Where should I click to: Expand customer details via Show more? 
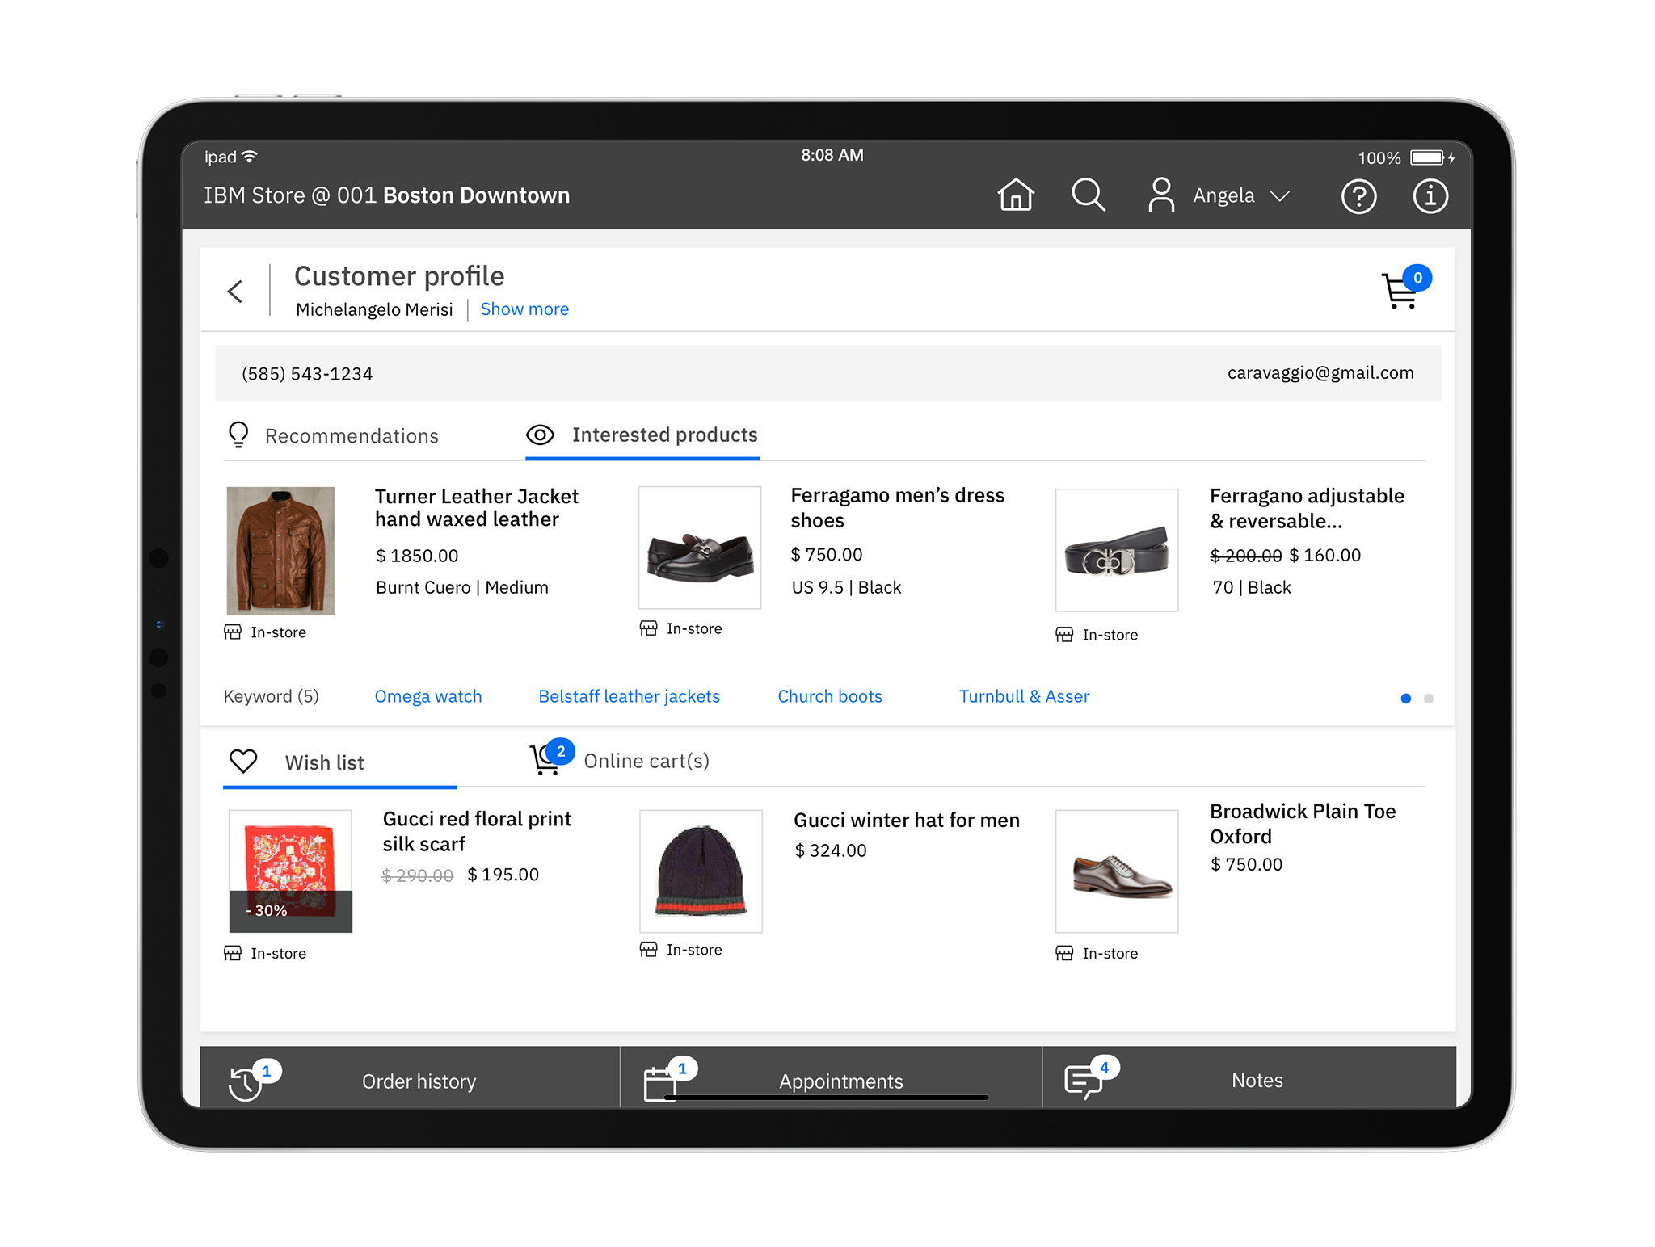[524, 309]
